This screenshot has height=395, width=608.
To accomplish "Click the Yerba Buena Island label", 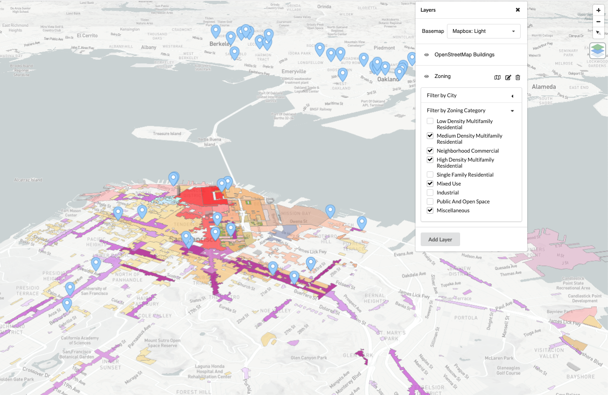I will coord(209,142).
